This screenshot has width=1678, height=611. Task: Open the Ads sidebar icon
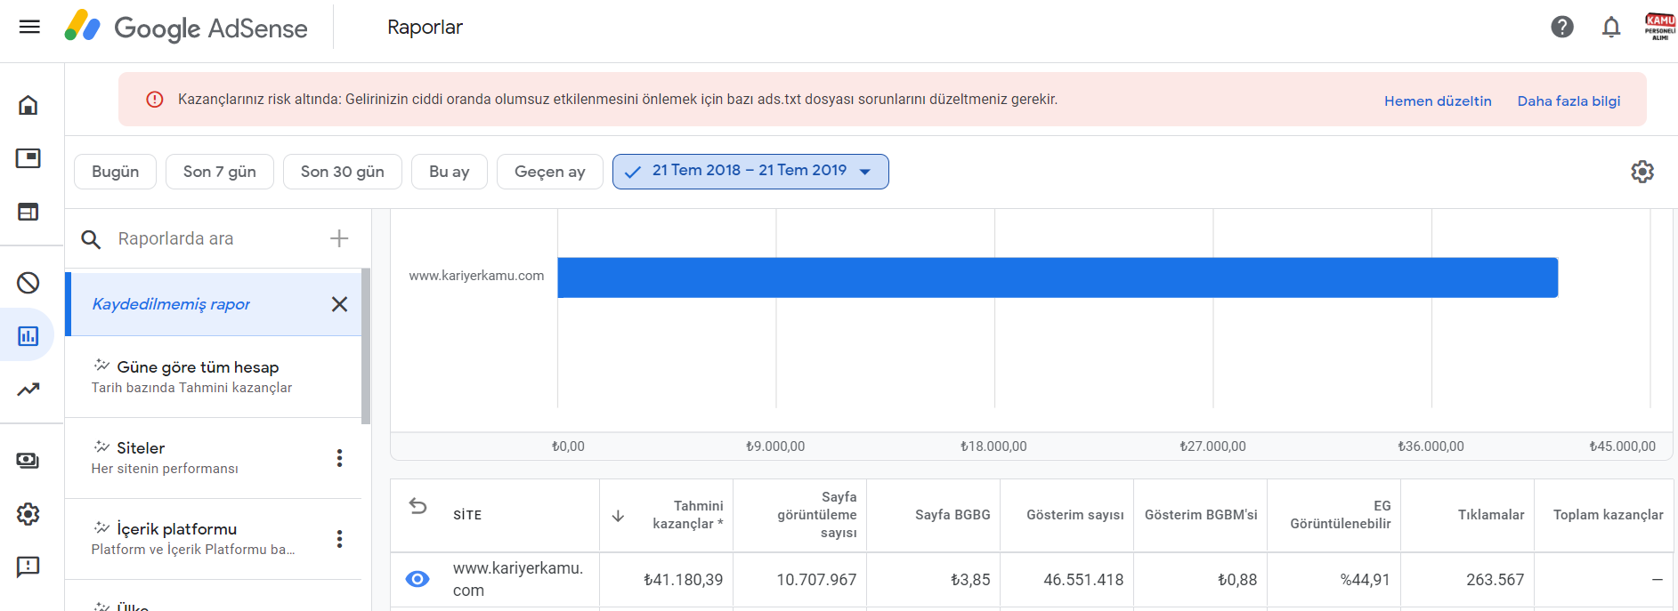[x=28, y=158]
